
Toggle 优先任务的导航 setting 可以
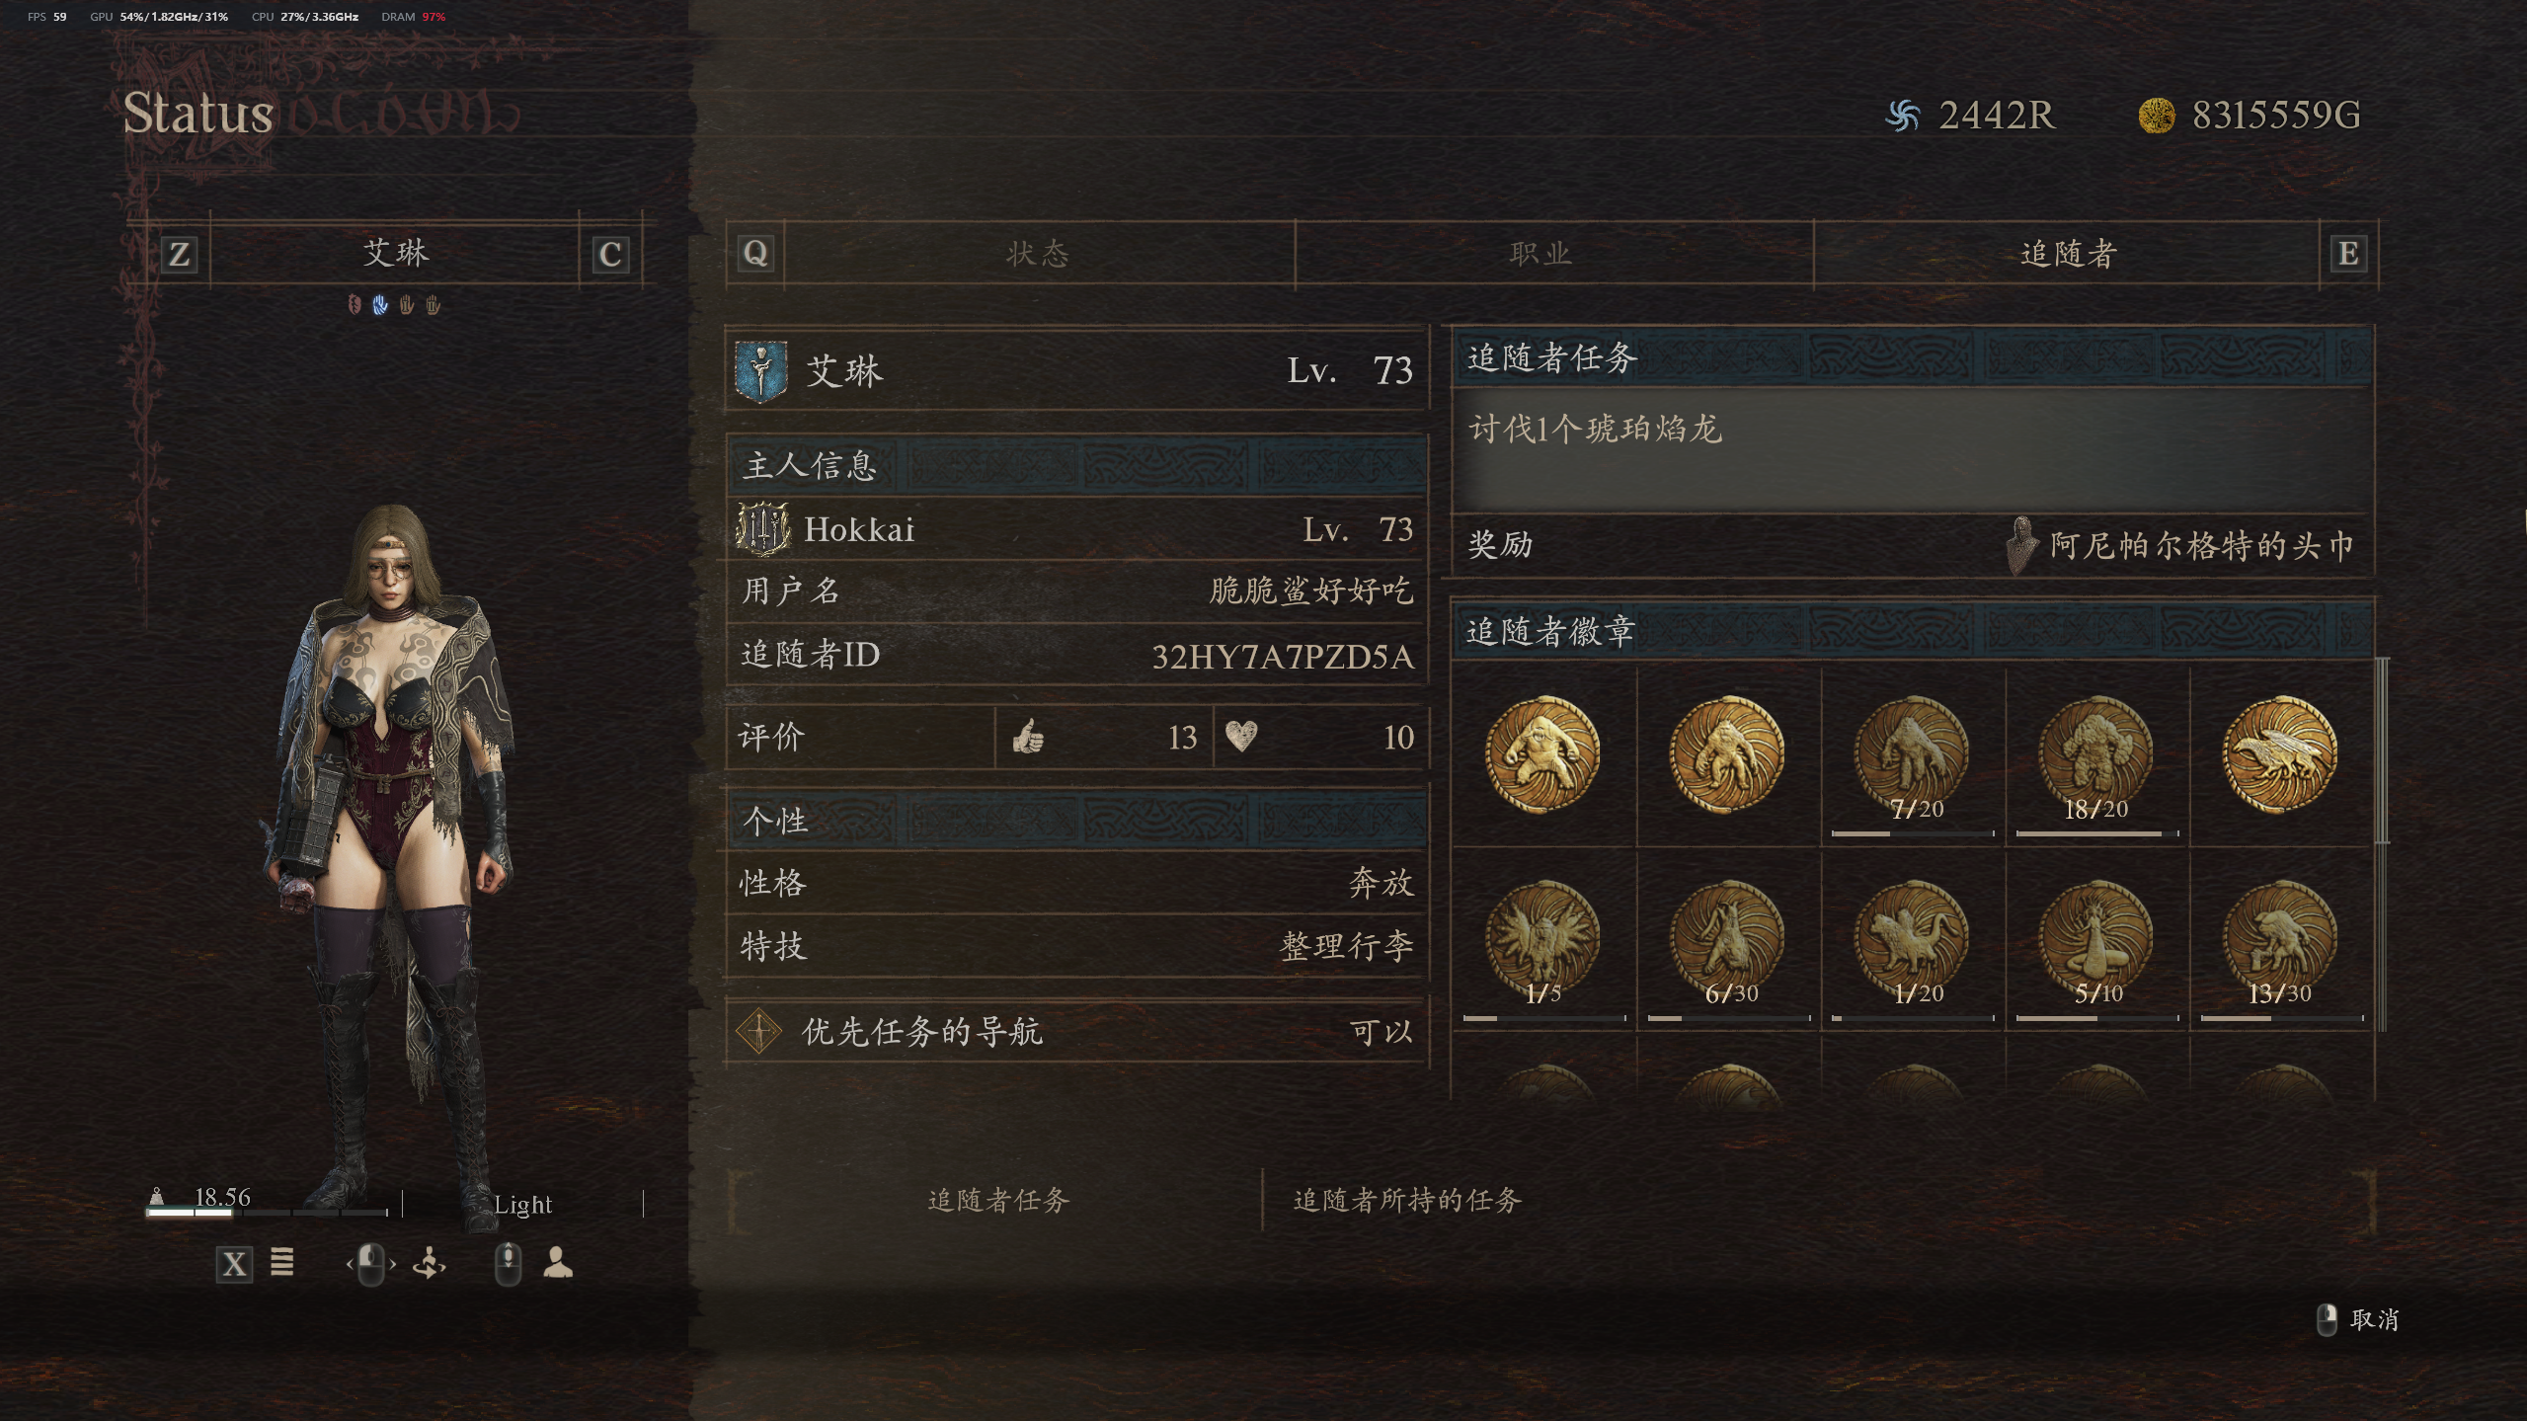click(1077, 1032)
